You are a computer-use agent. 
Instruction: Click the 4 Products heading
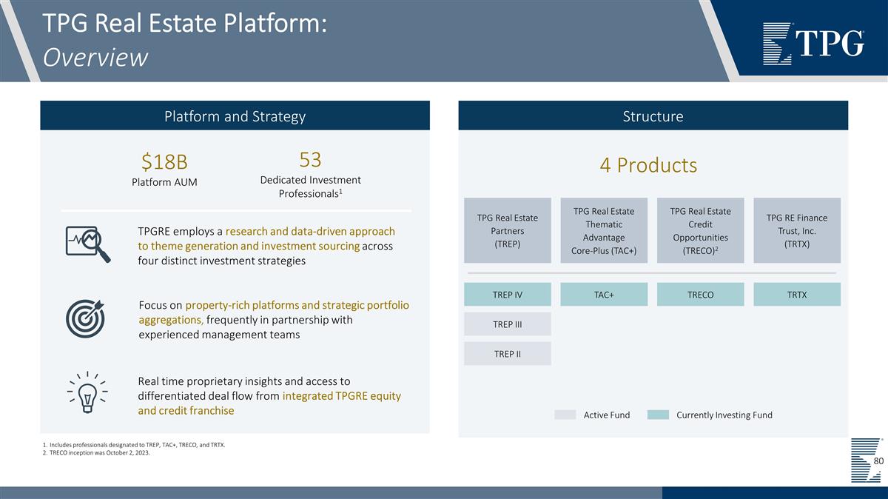pos(648,165)
